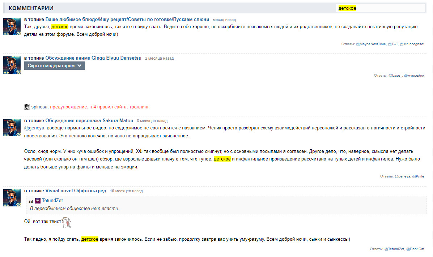The image size is (433, 257).
Task: Click the emoticon after "Ой, вот так твист"
Action: click(66, 222)
